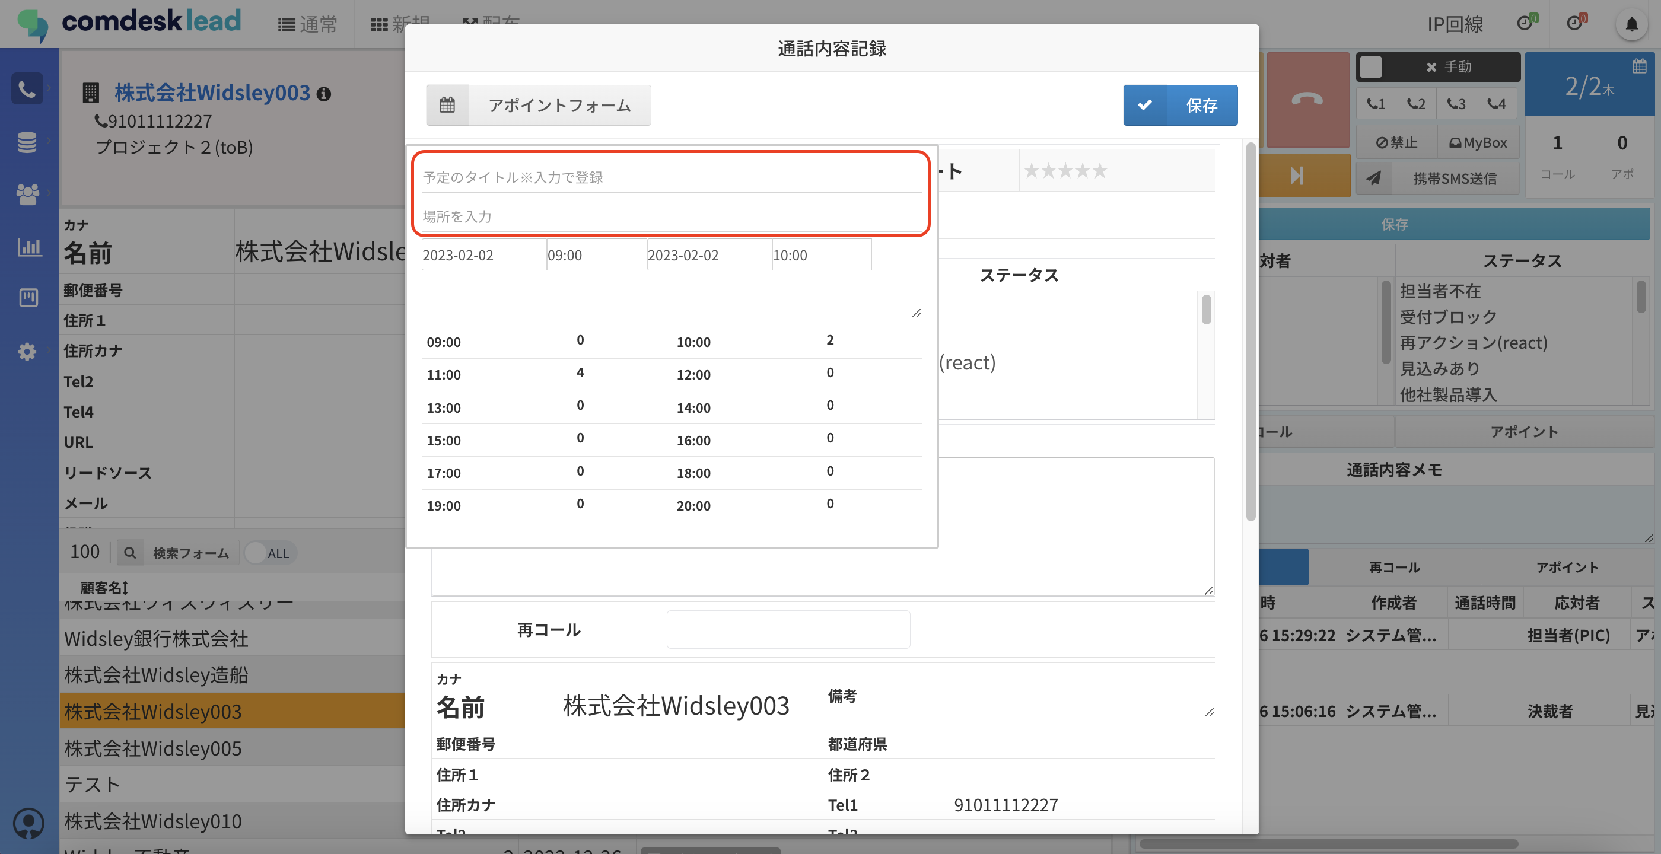Viewport: 1661px width, 854px height.
Task: Click the 場所を入力 location field
Action: tap(672, 216)
